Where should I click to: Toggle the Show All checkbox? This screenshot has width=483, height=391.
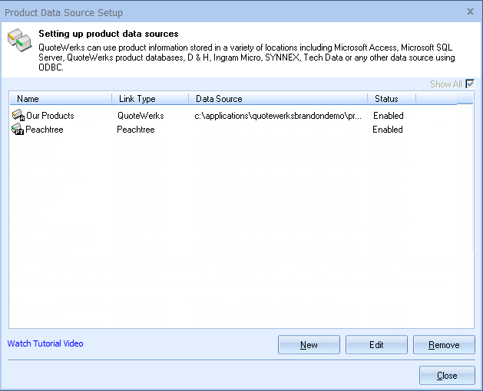(x=470, y=84)
